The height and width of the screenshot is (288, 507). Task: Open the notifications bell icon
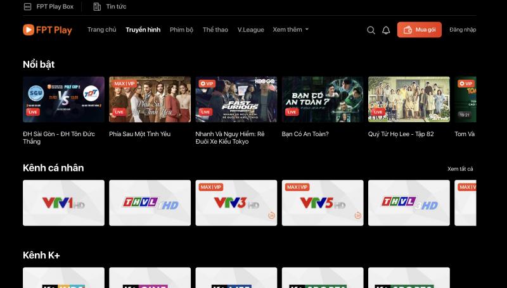point(386,30)
